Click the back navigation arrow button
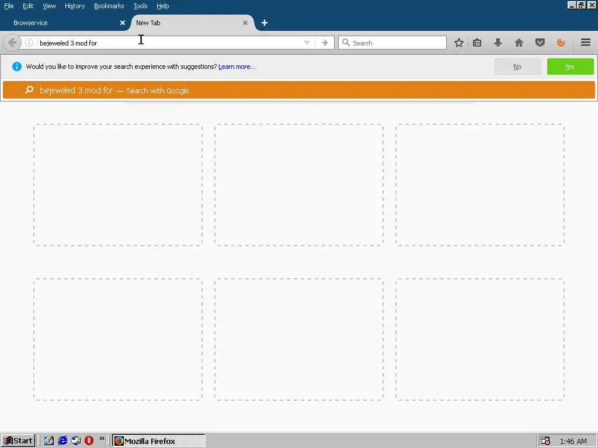The image size is (598, 448). 12,43
